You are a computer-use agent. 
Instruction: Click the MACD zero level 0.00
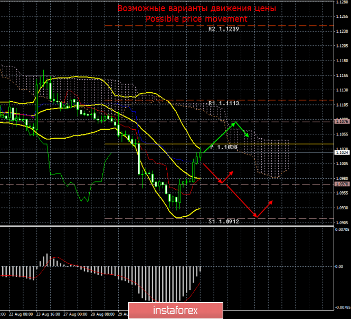[339, 266]
